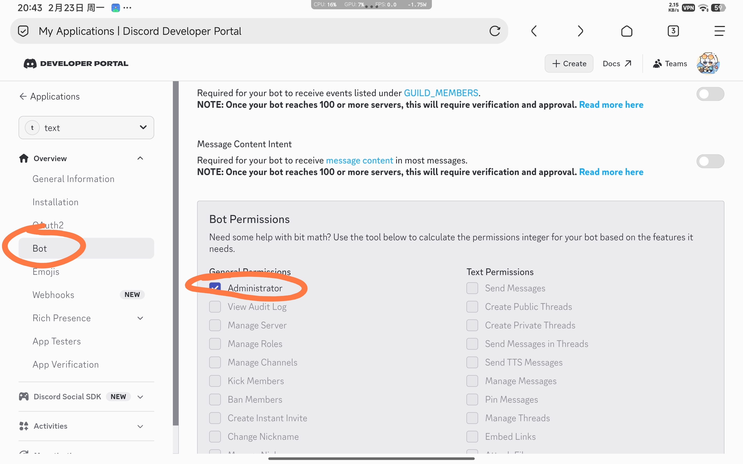Go to the Webhooks sidebar page

click(x=53, y=295)
